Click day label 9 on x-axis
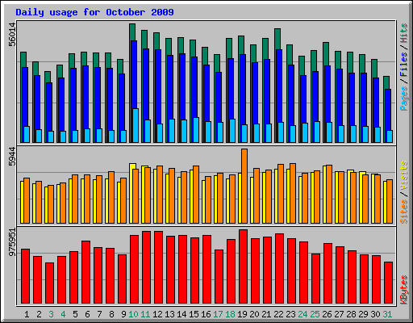The image size is (413, 323). coord(123,314)
